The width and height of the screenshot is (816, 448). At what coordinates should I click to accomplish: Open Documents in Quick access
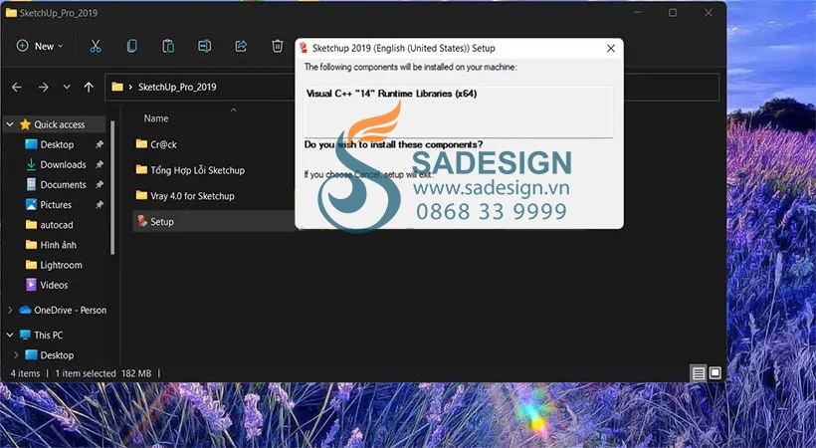(63, 185)
